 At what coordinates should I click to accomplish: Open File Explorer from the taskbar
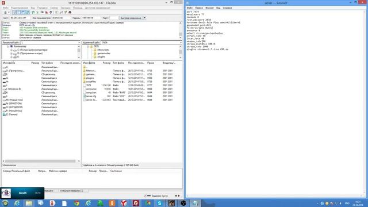[x=29, y=203]
